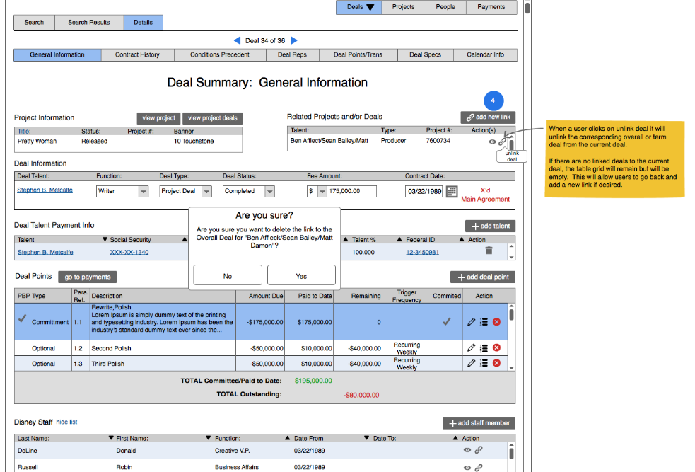The image size is (695, 472).
Task: Sort Talent % column ascending arrow
Action: [345, 239]
